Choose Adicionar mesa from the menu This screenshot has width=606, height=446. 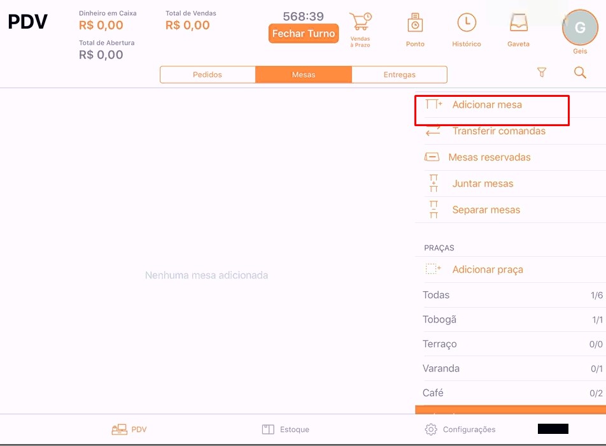[487, 104]
